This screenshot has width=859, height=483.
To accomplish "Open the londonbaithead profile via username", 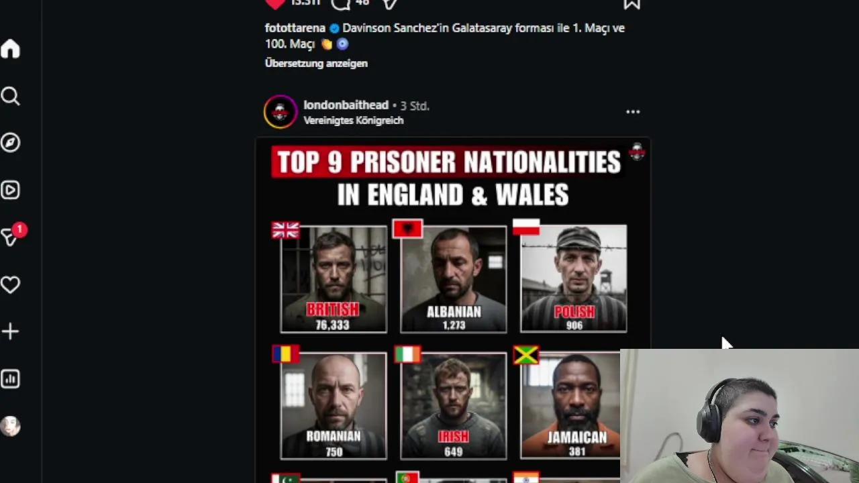I will (x=346, y=105).
